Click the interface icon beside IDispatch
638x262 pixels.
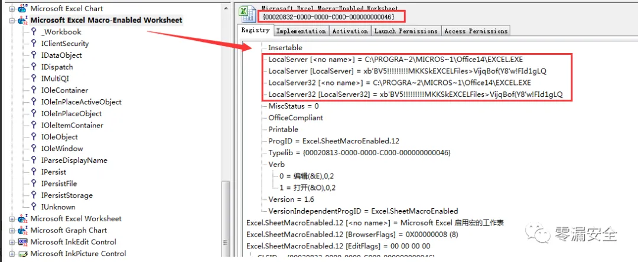(34, 67)
